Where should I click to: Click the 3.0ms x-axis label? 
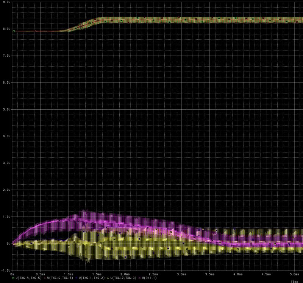pos(181,274)
